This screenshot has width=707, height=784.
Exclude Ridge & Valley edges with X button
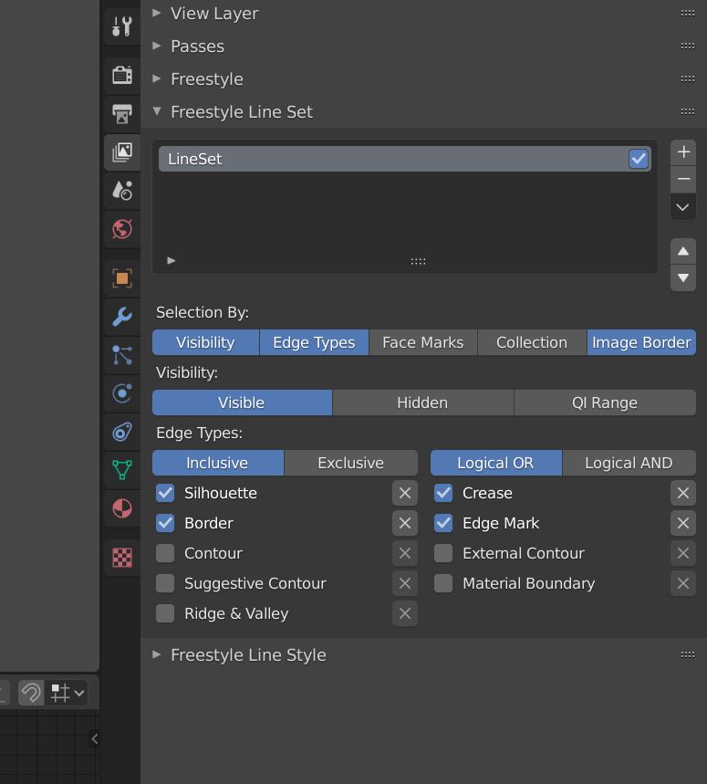point(405,613)
